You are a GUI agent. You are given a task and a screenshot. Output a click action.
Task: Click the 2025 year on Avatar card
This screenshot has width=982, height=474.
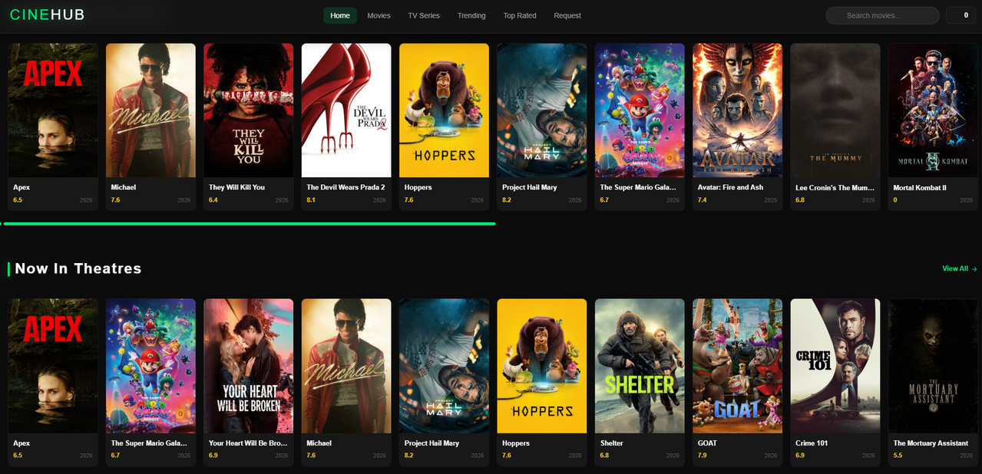(x=770, y=200)
